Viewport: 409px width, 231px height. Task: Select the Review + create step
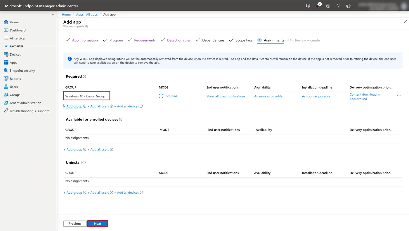click(307, 40)
